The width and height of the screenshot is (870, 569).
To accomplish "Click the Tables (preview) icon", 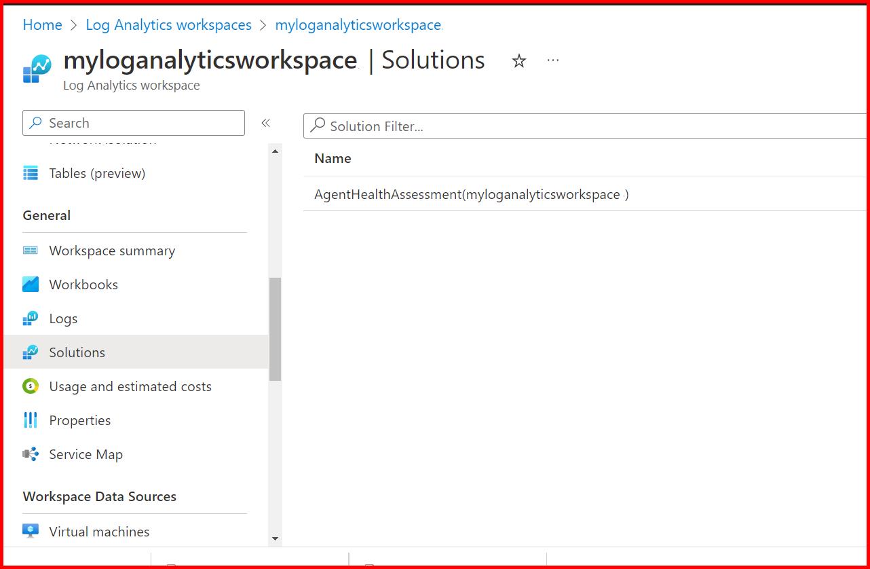I will (x=31, y=173).
